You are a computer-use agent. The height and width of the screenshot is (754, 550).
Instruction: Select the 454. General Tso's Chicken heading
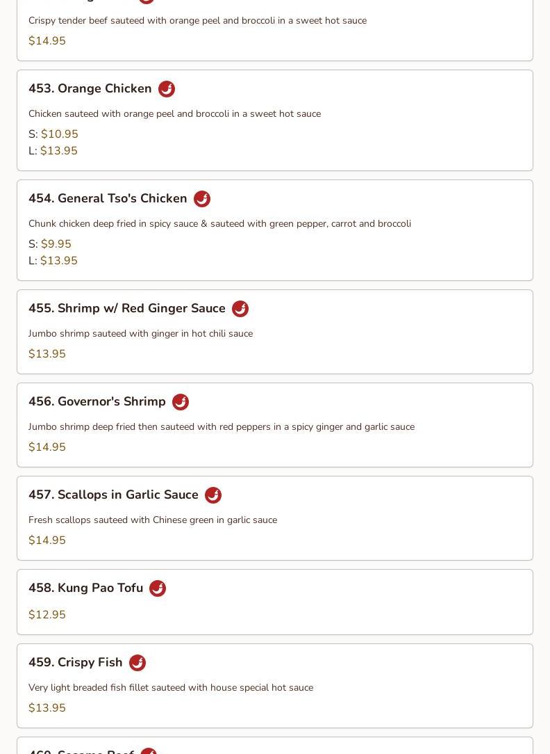pos(108,198)
